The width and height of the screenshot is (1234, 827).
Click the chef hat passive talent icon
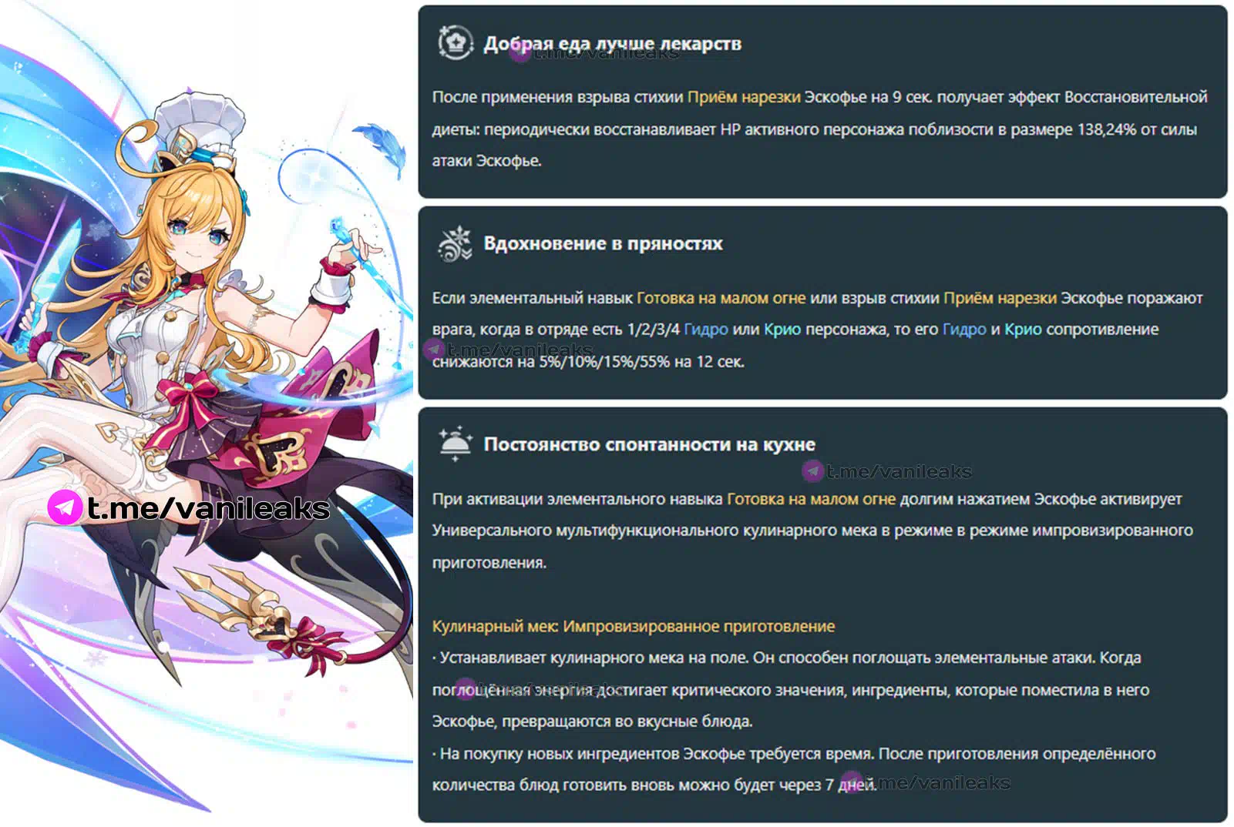pyautogui.click(x=455, y=42)
